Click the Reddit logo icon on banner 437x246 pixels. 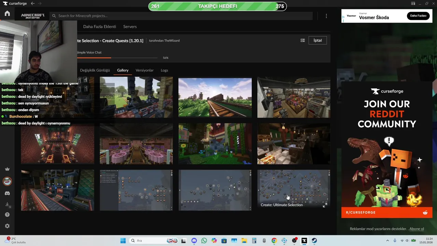425,213
